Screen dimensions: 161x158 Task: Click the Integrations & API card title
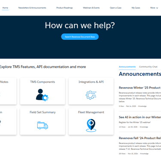(91, 82)
